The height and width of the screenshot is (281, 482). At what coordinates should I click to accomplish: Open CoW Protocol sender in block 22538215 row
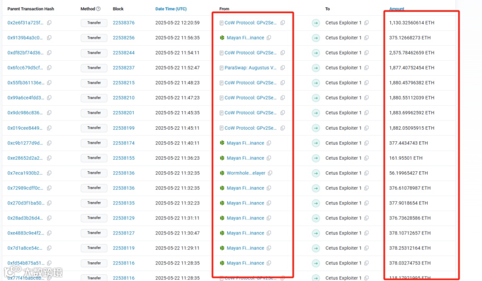click(x=250, y=83)
